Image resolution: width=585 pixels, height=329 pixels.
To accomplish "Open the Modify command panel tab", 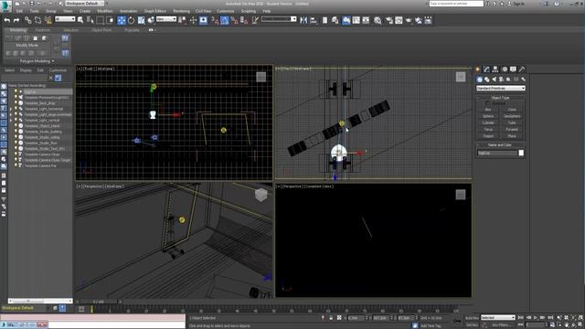I will [x=486, y=69].
